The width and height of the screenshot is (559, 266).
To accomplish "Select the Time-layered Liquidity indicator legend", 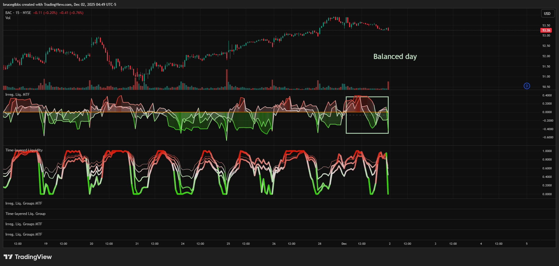I will coord(24,150).
